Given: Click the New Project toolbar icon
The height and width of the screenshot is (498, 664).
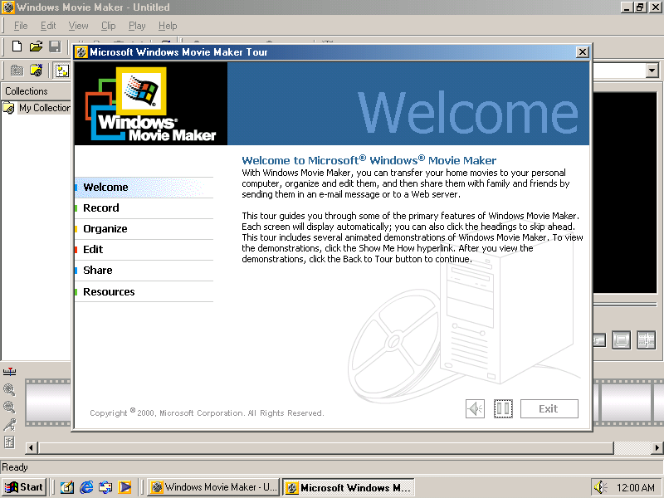Looking at the screenshot, I should click(17, 46).
